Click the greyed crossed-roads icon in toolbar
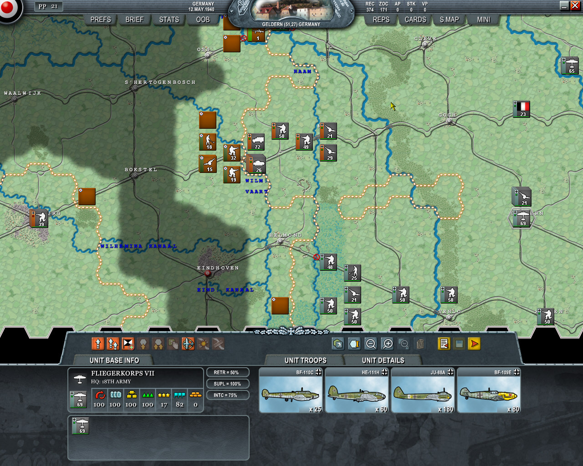The height and width of the screenshot is (466, 583). (x=218, y=344)
